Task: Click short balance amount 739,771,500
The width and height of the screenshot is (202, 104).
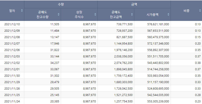Action: point(124,24)
